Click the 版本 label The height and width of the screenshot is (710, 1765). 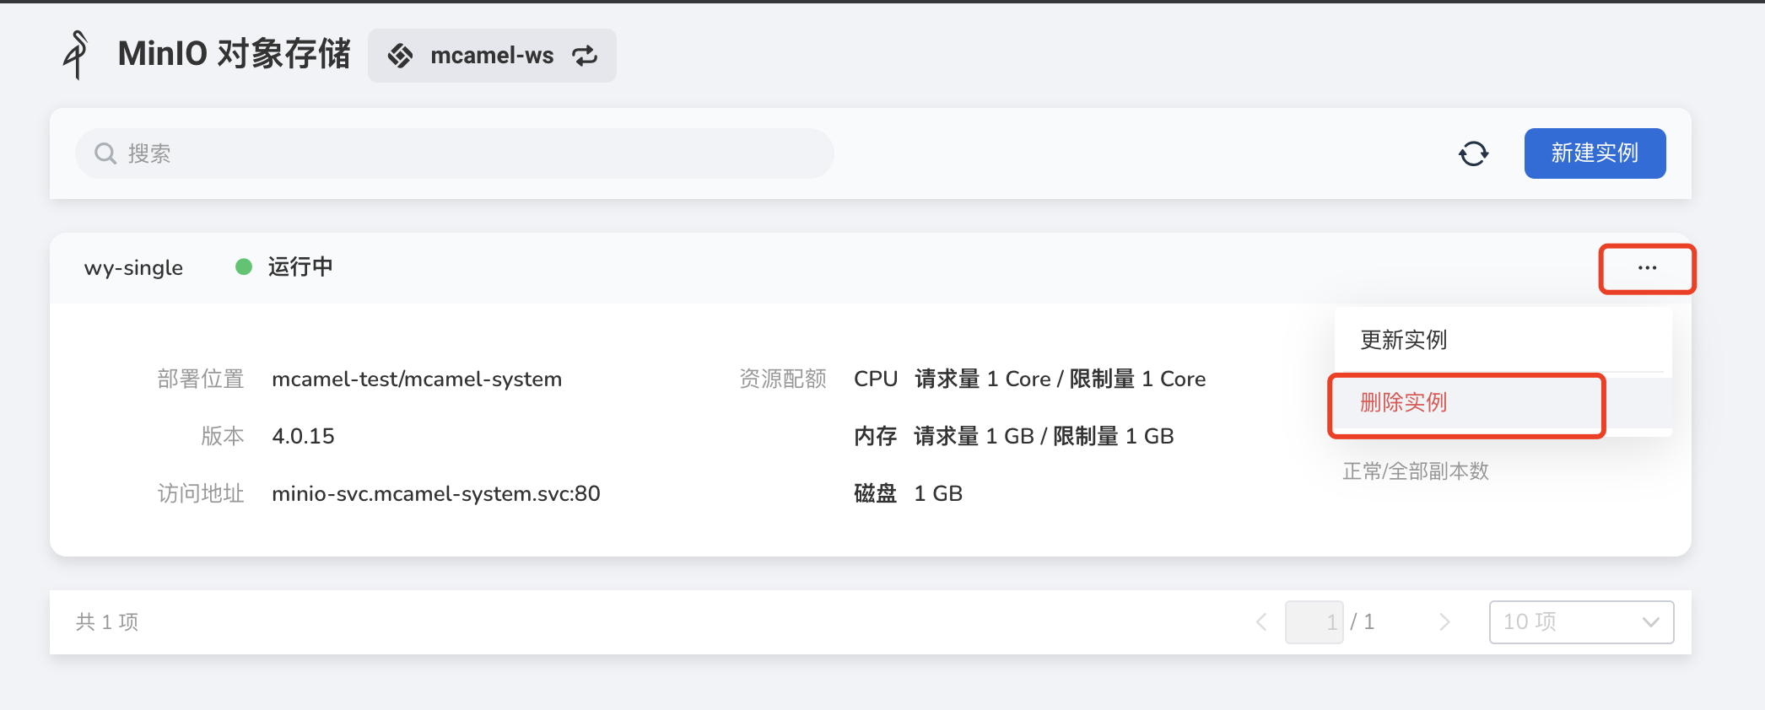point(223,436)
